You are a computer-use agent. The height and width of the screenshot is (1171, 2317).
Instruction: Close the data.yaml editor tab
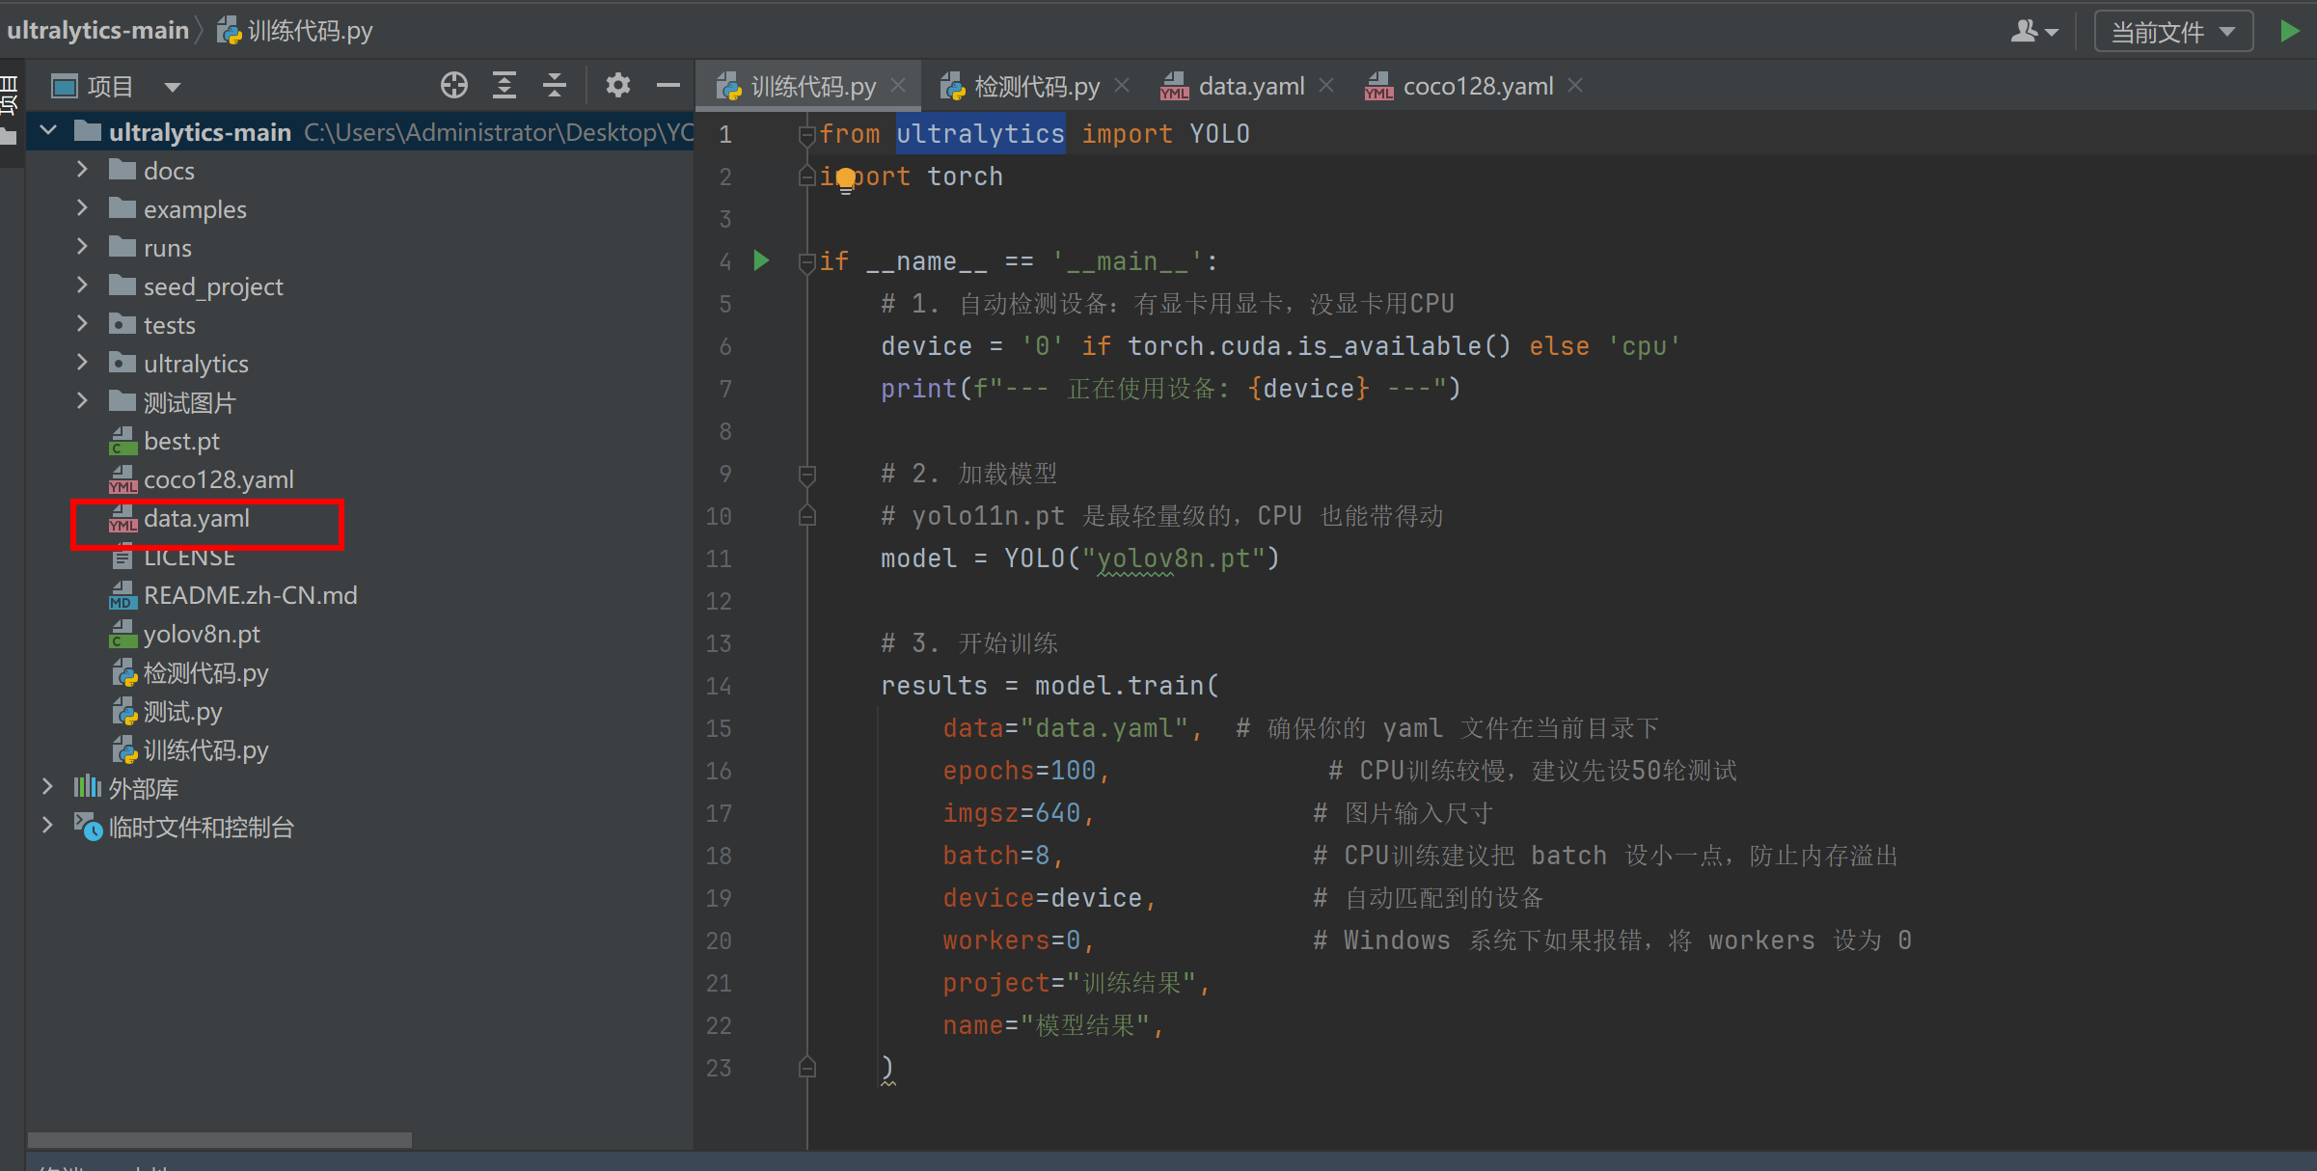pos(1326,86)
